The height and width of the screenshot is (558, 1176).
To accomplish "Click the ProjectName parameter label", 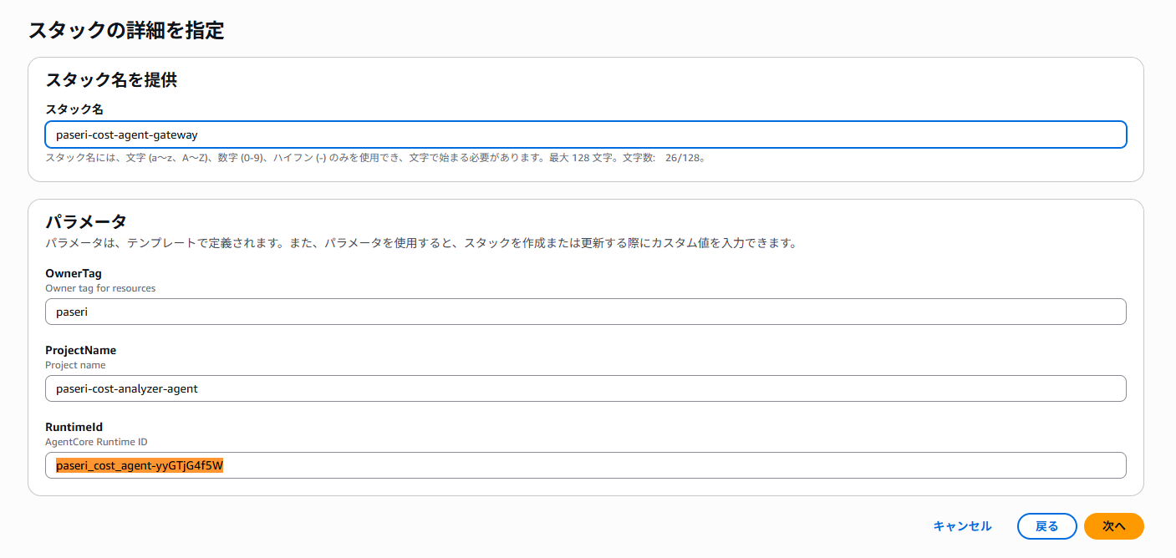I will point(80,350).
